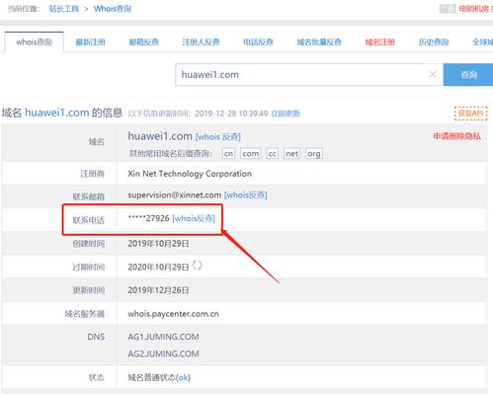Select the phone number *****27926

(x=148, y=218)
